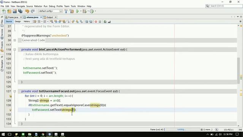This screenshot has height=137, width=243.
Task: Click Shift Line Left icon
Action: [x=87, y=22]
